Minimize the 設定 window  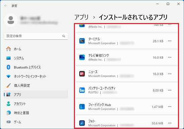(x=157, y=4)
